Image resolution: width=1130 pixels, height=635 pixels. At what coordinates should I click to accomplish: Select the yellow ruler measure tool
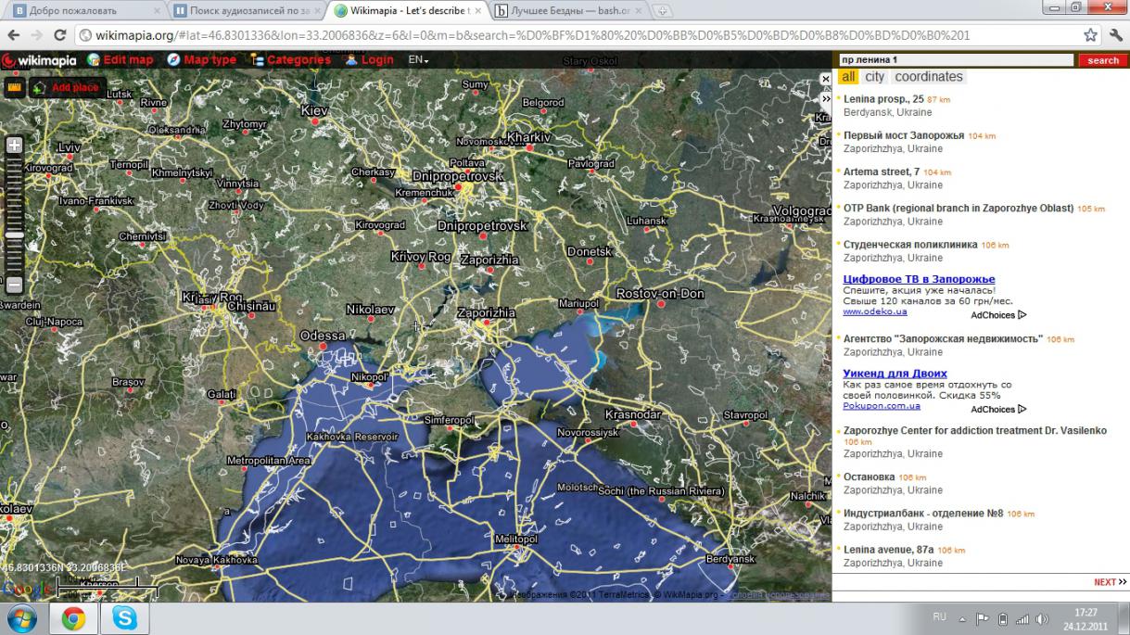(x=14, y=87)
